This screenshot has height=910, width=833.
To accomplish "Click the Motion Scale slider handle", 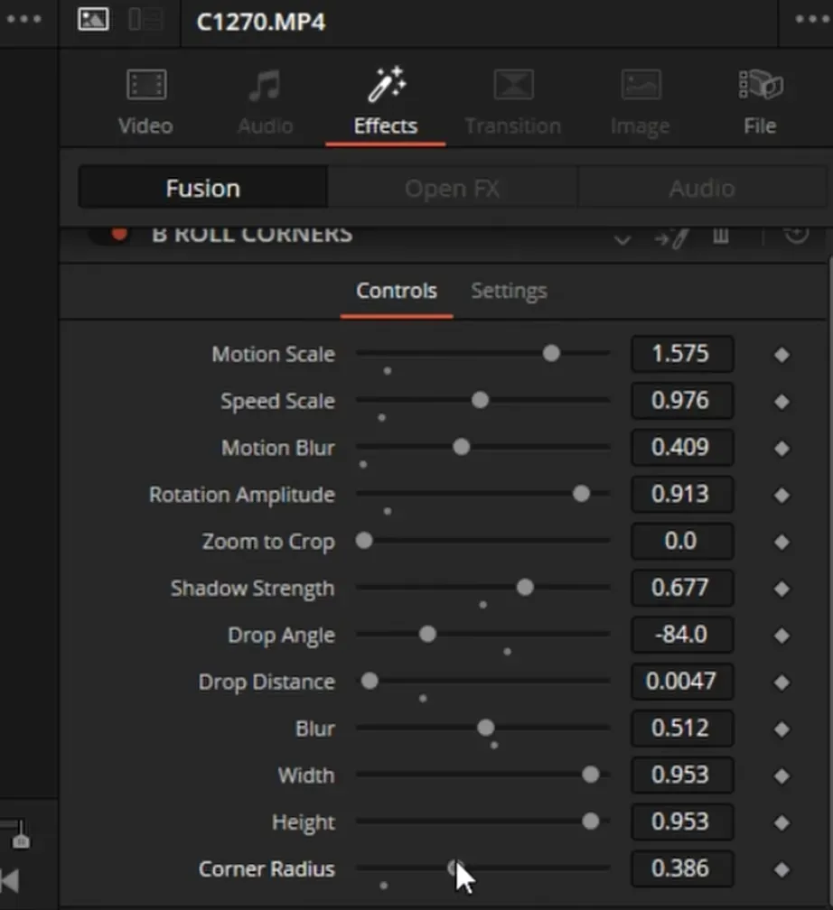I will [x=551, y=353].
